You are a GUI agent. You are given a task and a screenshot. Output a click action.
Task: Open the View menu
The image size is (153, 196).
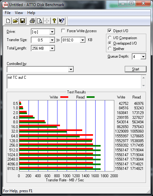pyautogui.click(x=19, y=13)
